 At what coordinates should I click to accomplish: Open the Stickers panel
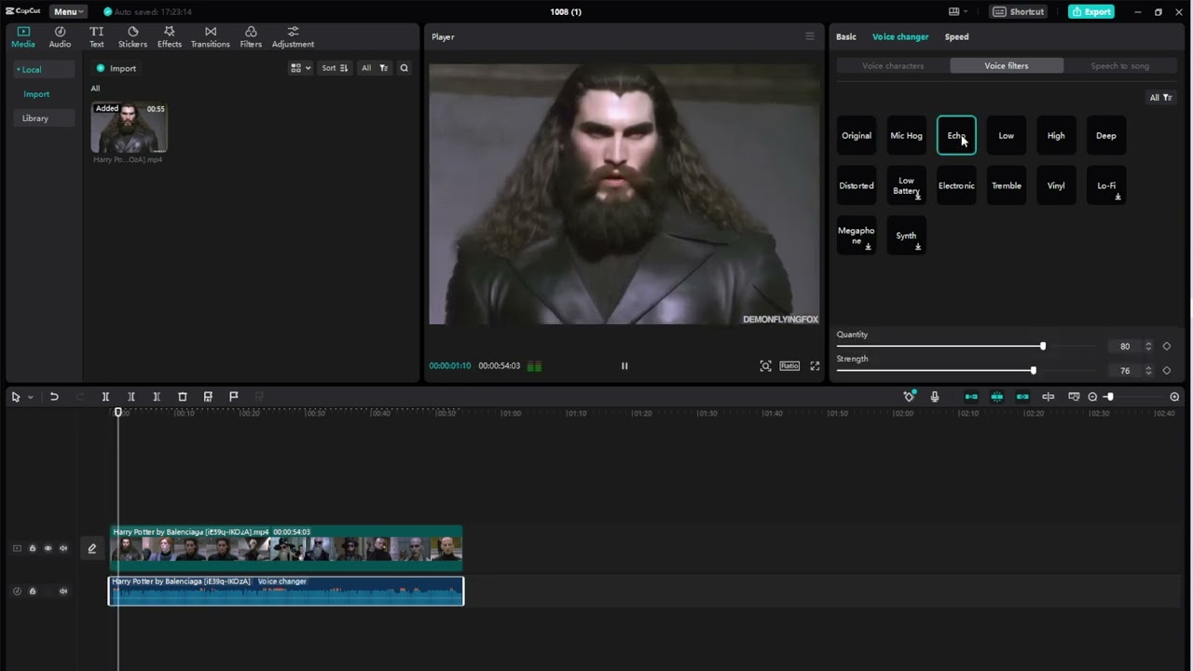pyautogui.click(x=132, y=37)
